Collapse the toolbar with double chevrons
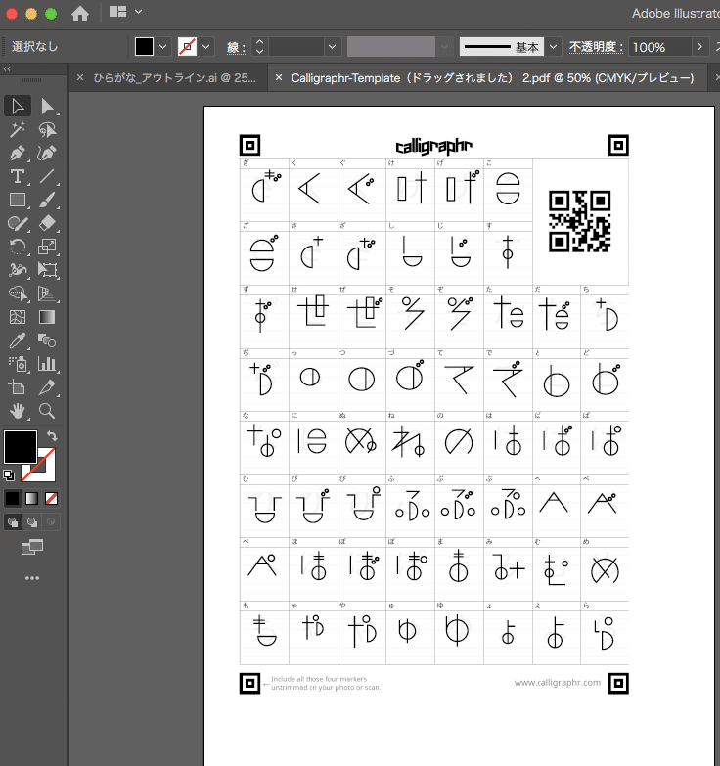 click(7, 68)
